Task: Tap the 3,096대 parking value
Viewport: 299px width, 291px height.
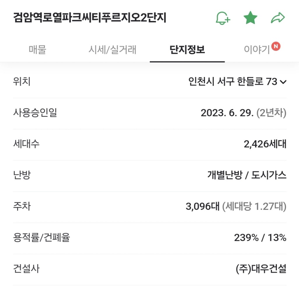Action: (x=203, y=206)
